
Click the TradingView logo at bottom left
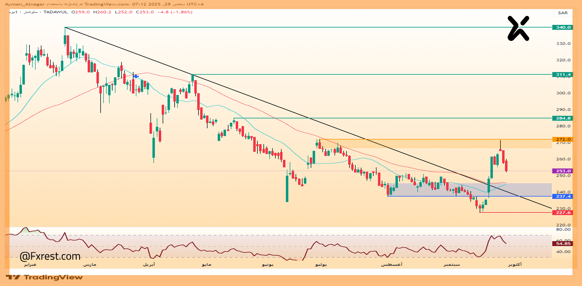pyautogui.click(x=44, y=277)
